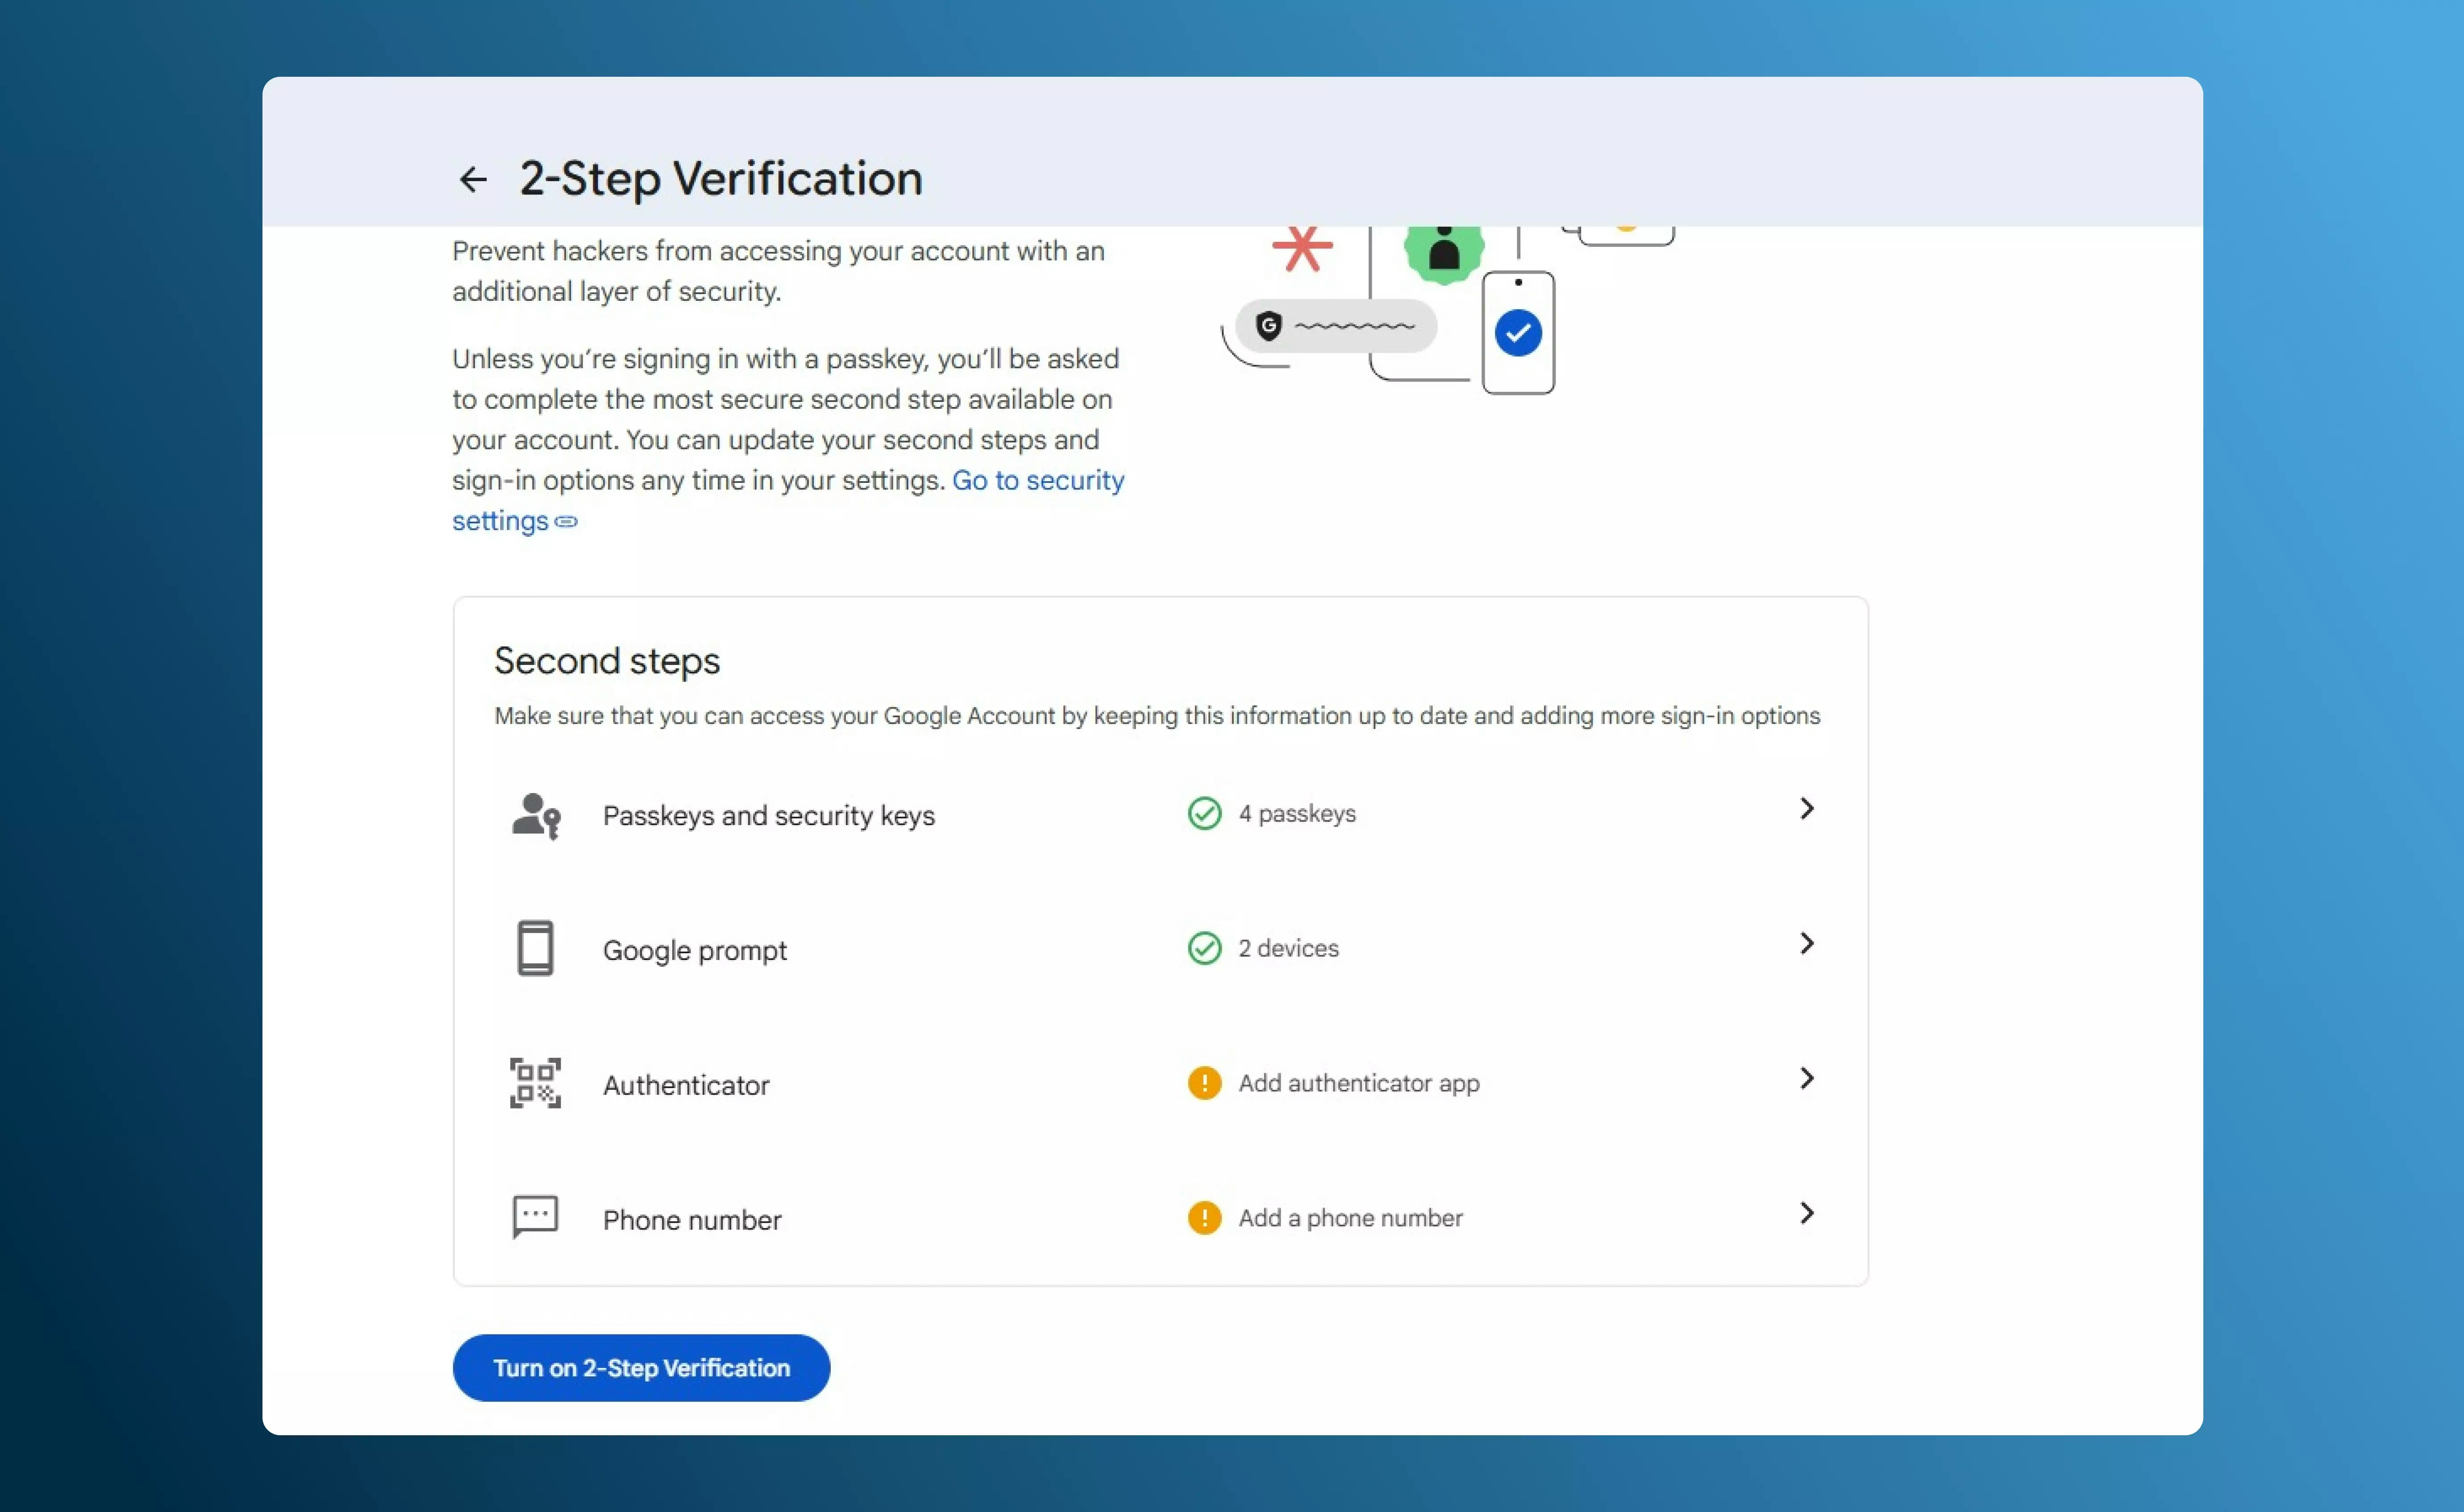The width and height of the screenshot is (2464, 1512).
Task: Click the back arrow icon
Action: [x=473, y=180]
